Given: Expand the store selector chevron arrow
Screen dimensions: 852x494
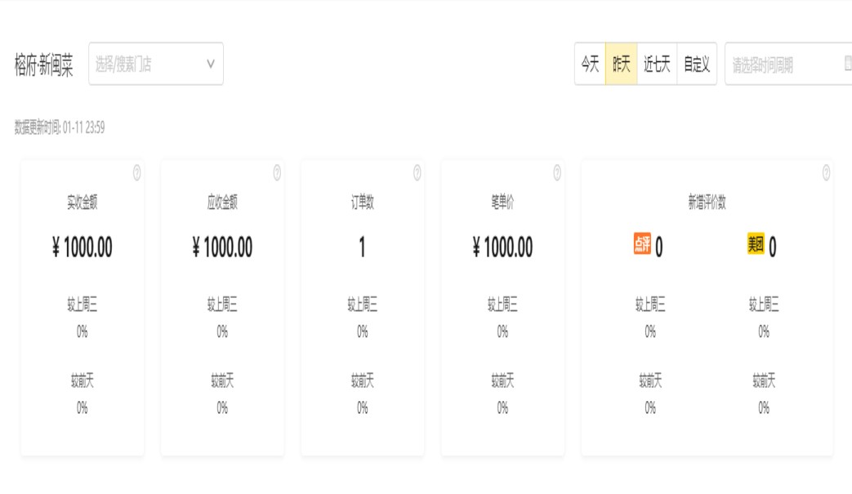Looking at the screenshot, I should (x=210, y=64).
